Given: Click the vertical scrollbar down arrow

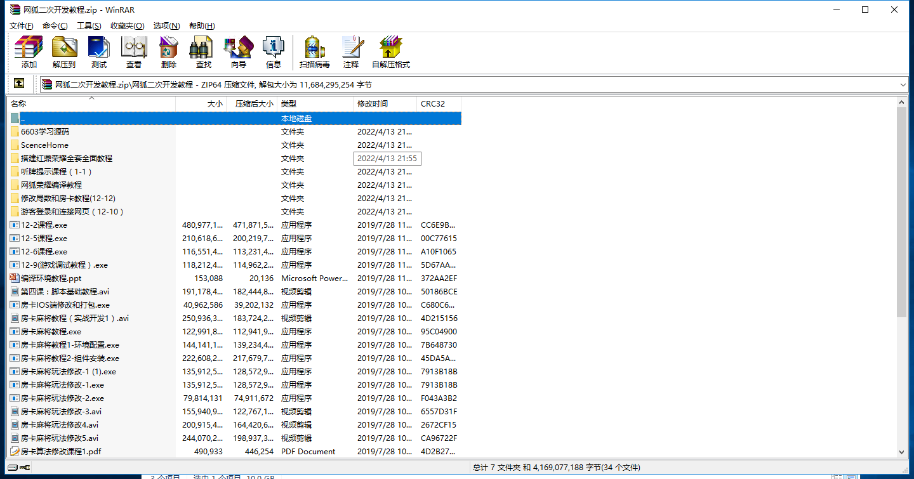Looking at the screenshot, I should click(x=902, y=452).
